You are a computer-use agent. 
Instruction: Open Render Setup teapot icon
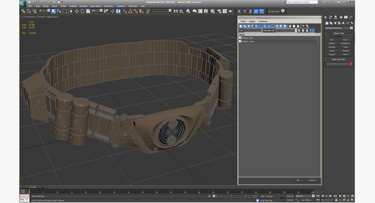coord(219,11)
